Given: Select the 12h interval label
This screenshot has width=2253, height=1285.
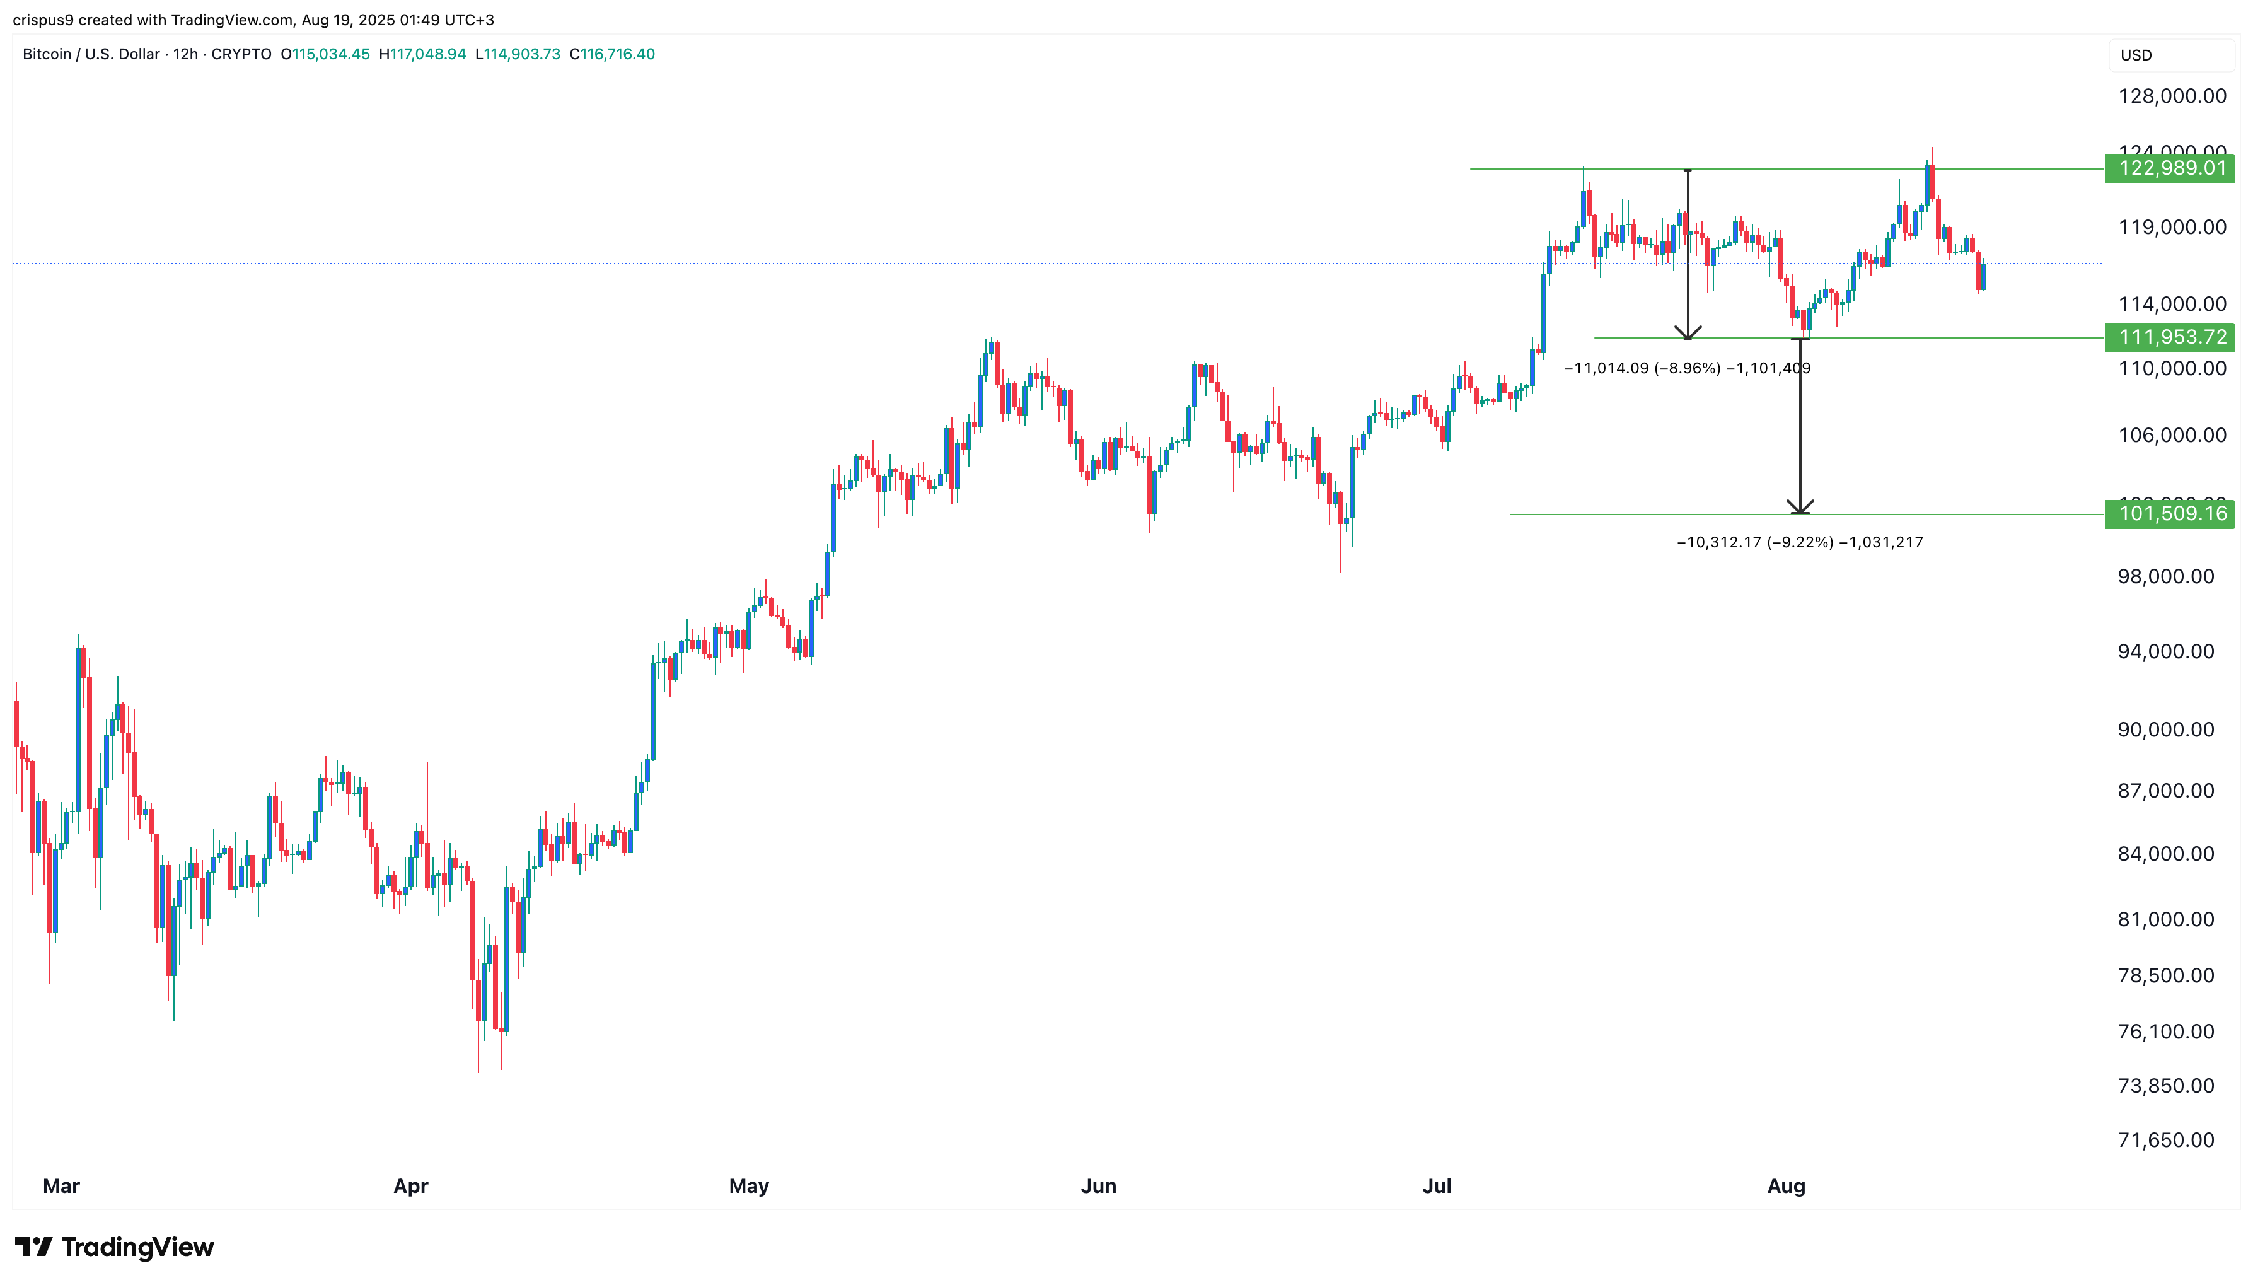Looking at the screenshot, I should click(185, 54).
